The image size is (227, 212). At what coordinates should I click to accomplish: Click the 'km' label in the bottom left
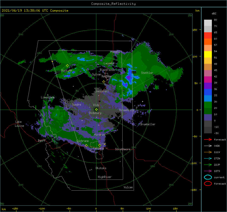point(4,209)
